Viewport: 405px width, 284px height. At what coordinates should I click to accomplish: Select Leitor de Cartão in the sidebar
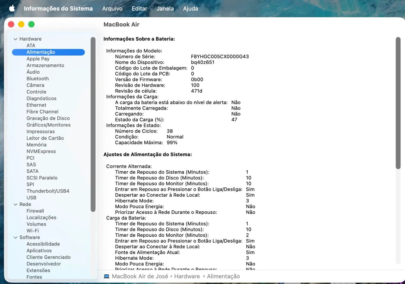(45, 138)
